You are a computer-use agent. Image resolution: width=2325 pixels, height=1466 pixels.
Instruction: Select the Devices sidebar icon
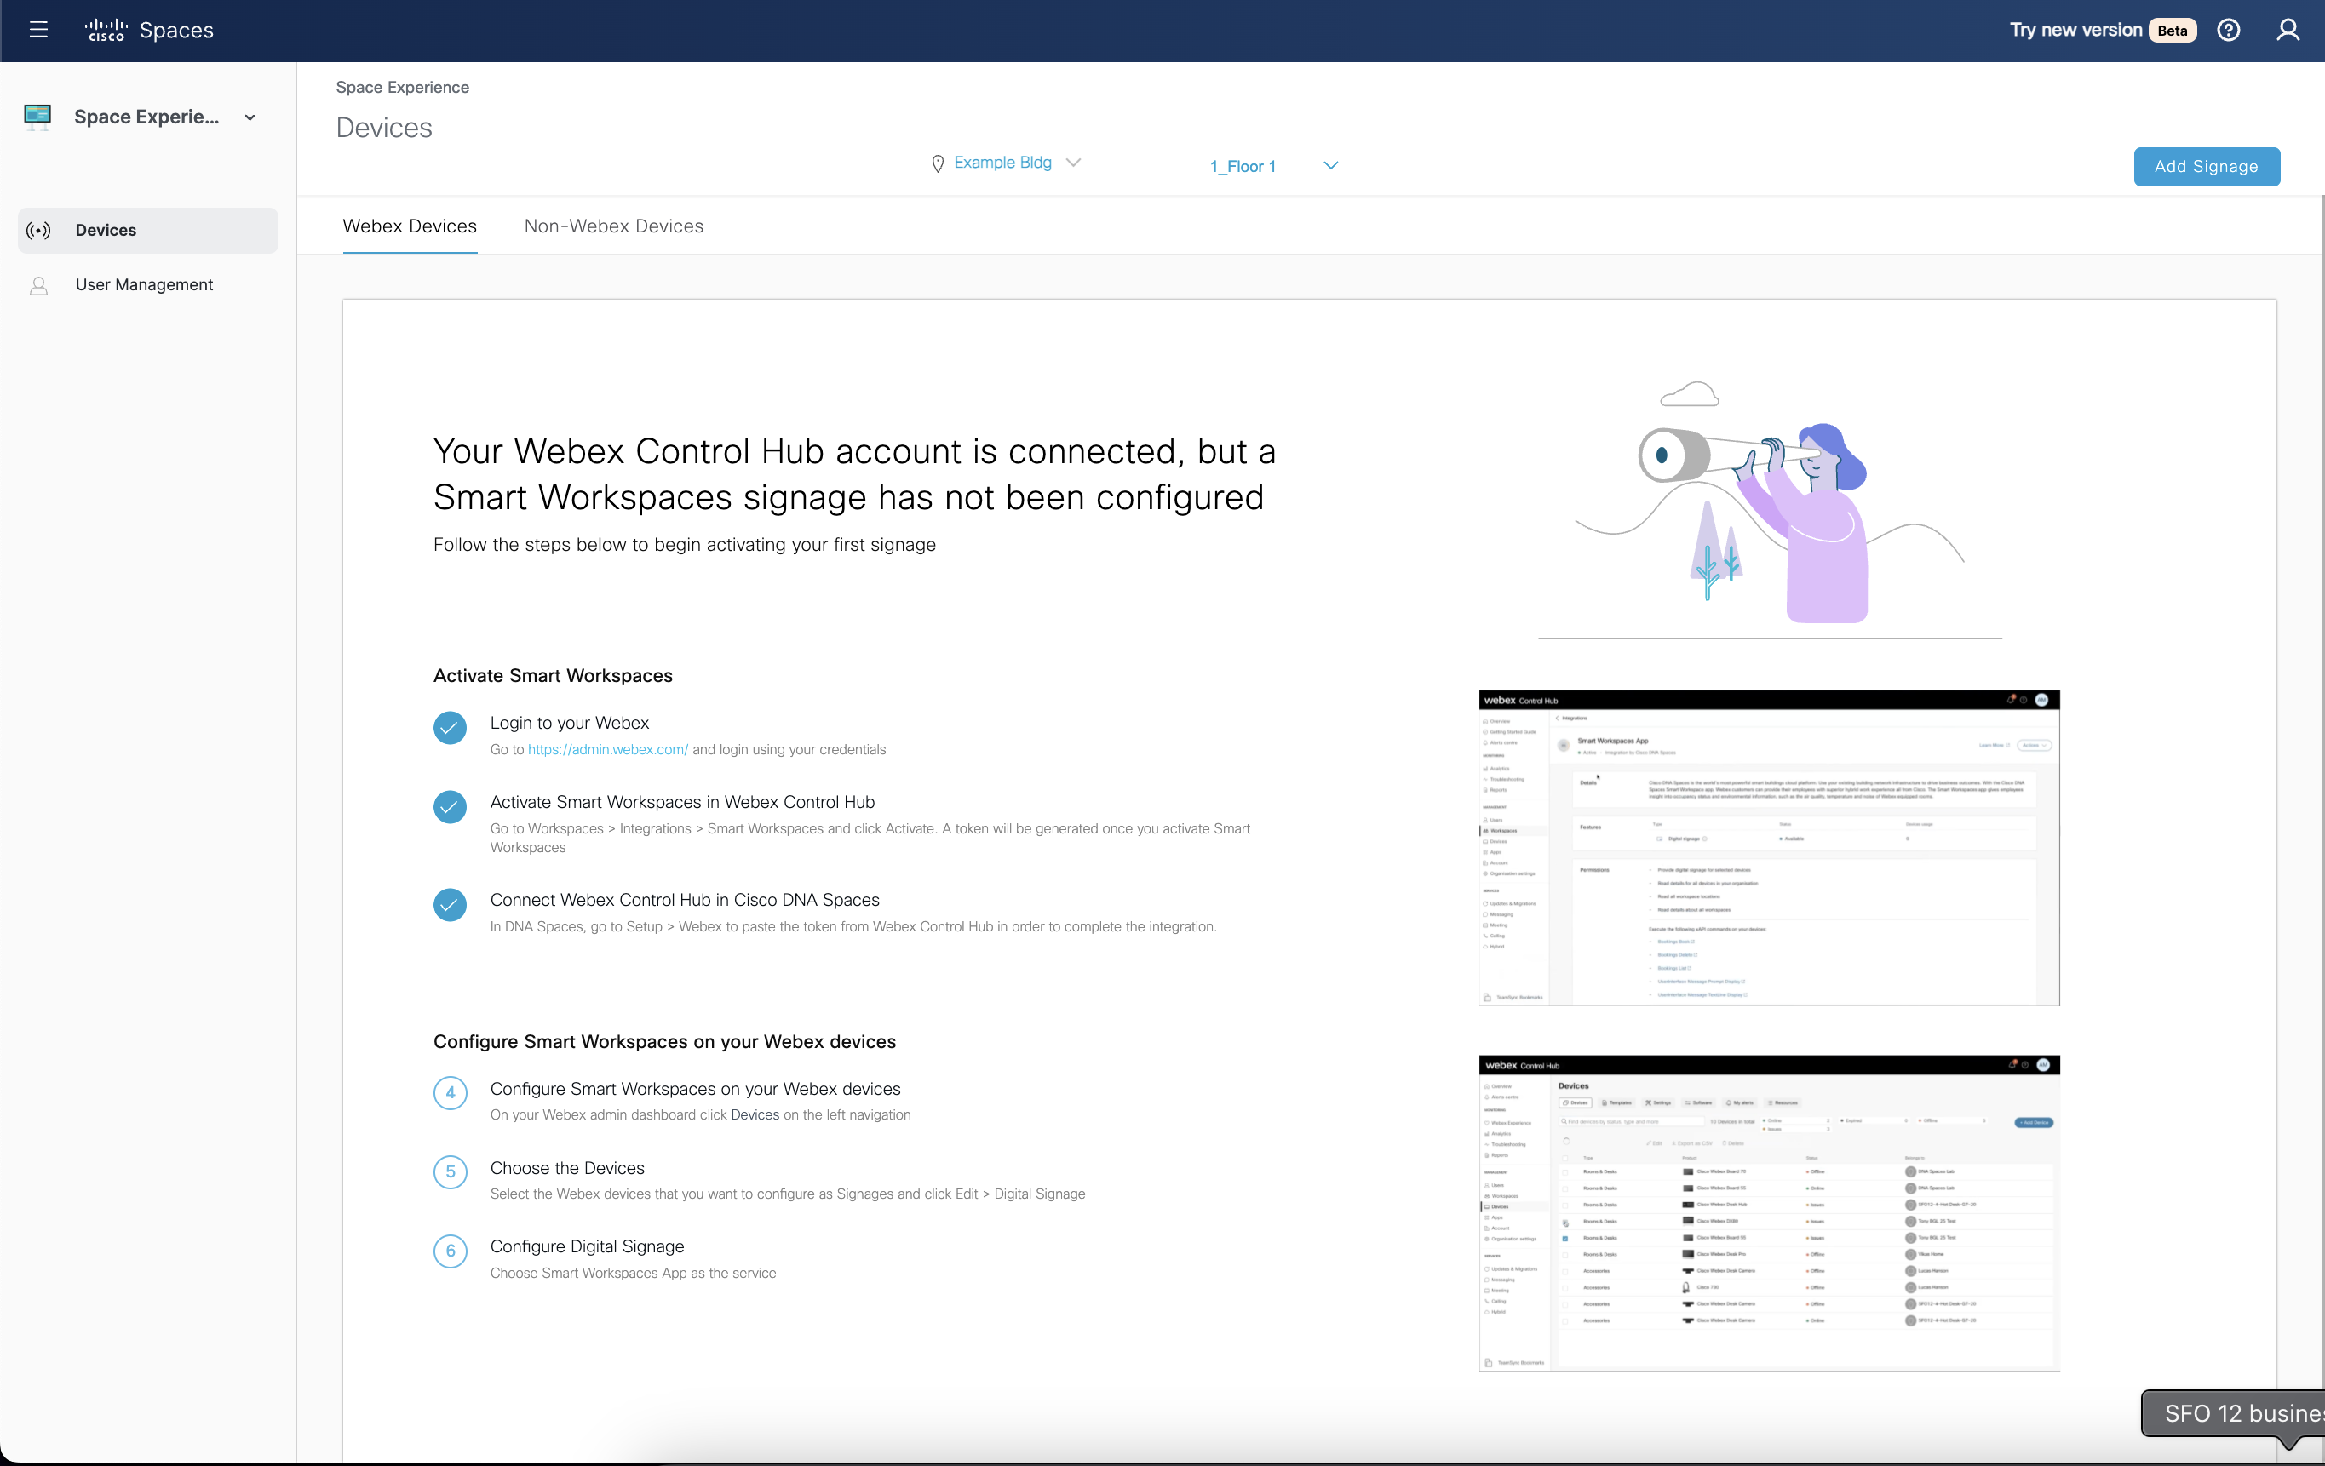click(38, 230)
